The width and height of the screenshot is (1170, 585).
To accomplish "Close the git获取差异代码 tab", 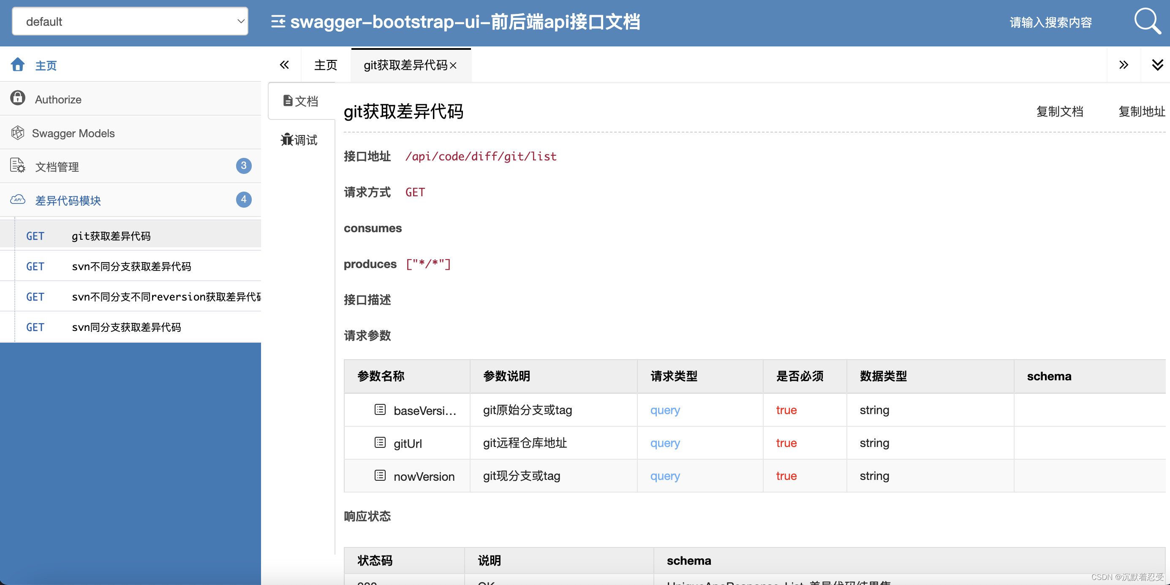I will [x=453, y=66].
